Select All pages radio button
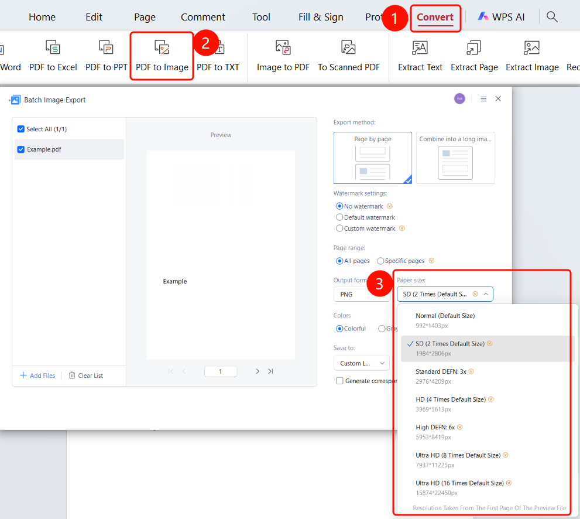This screenshot has height=519, width=580. (x=339, y=261)
